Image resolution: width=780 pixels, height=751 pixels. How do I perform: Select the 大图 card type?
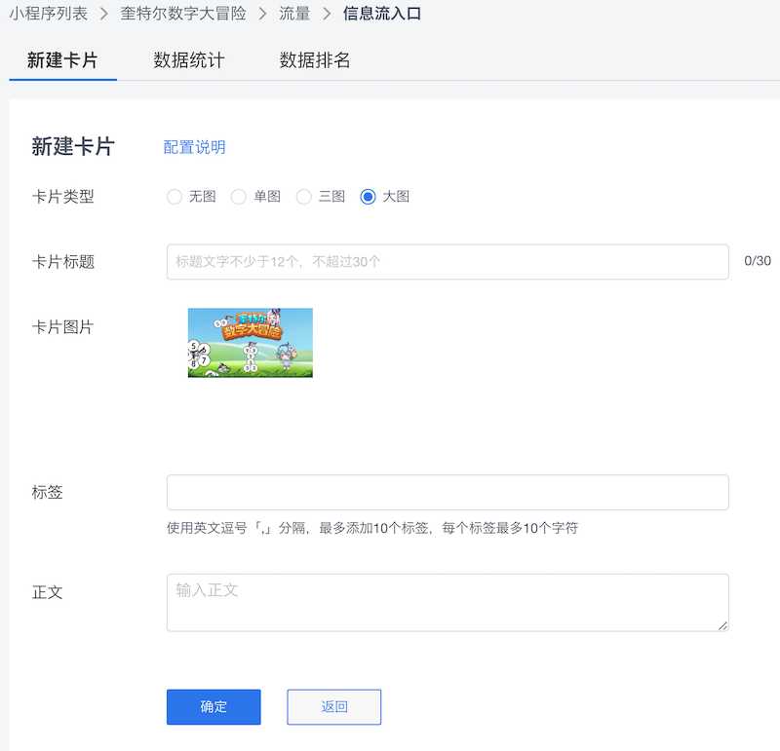tap(369, 197)
